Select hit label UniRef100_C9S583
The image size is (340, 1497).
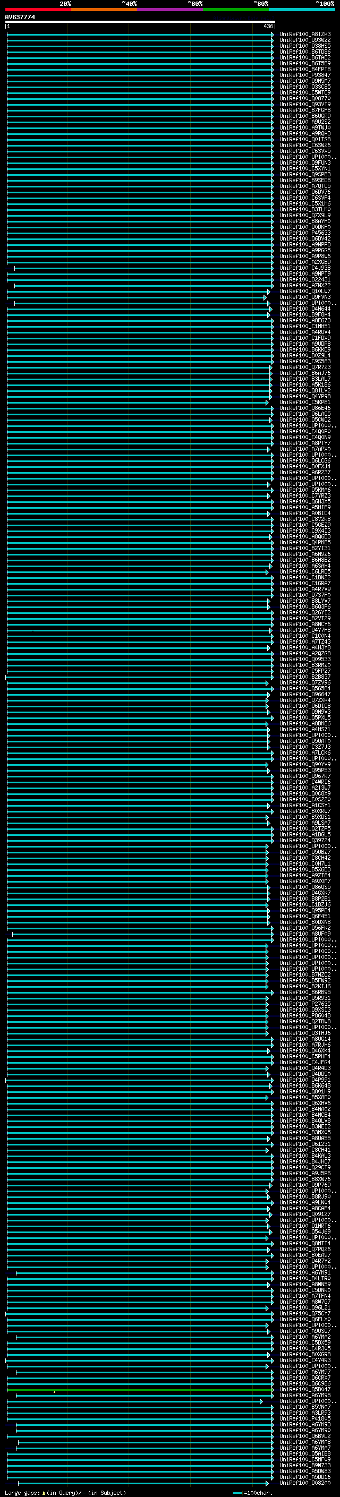(305, 361)
